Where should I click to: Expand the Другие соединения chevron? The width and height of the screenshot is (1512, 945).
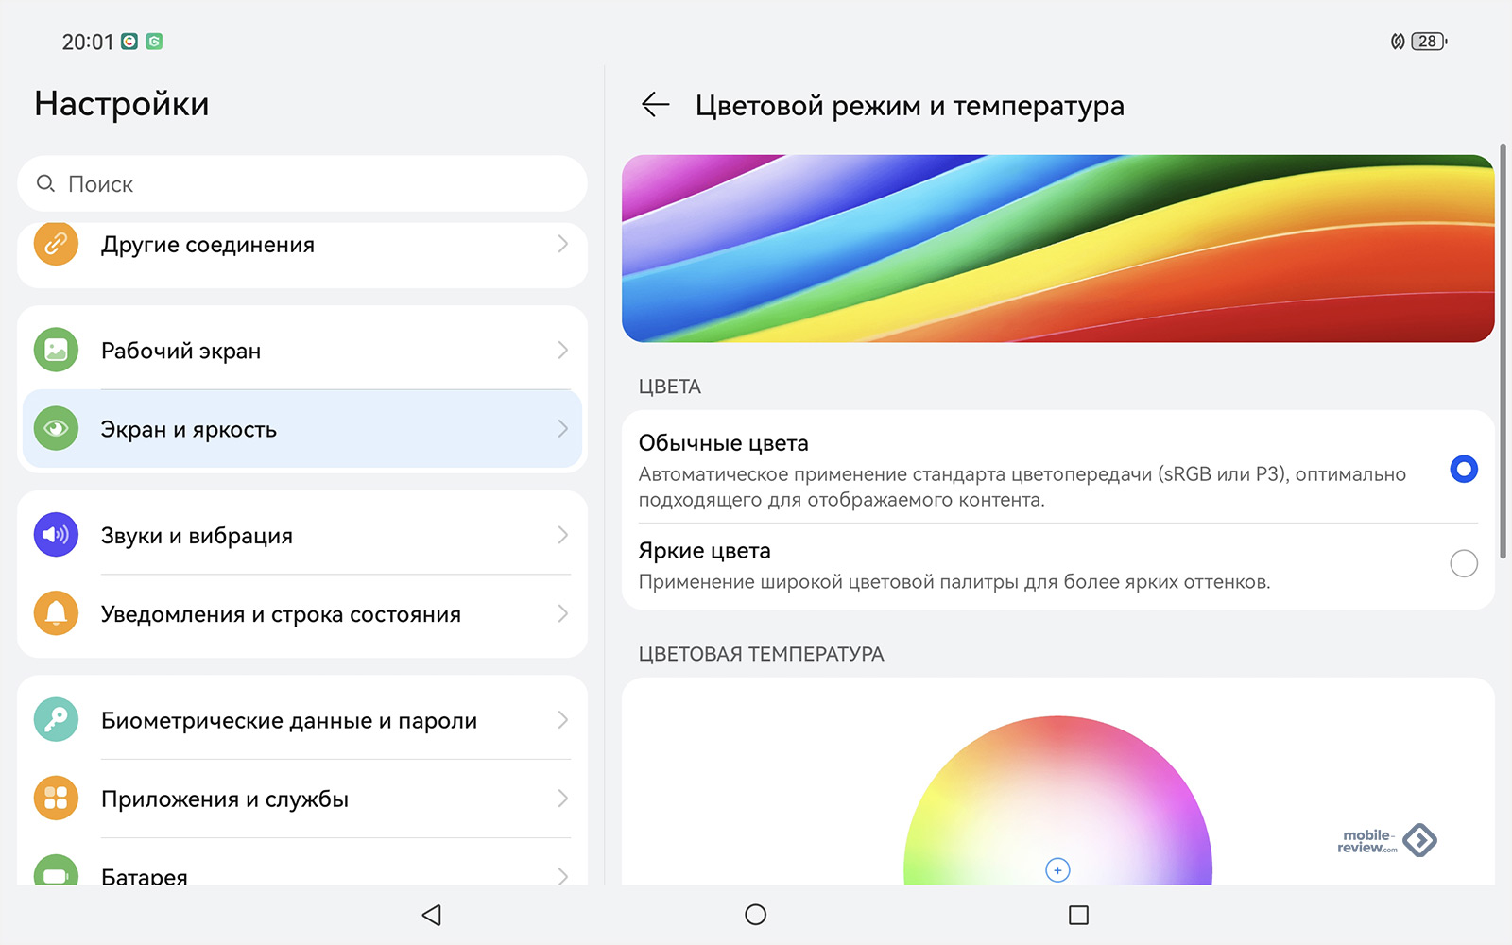562,244
